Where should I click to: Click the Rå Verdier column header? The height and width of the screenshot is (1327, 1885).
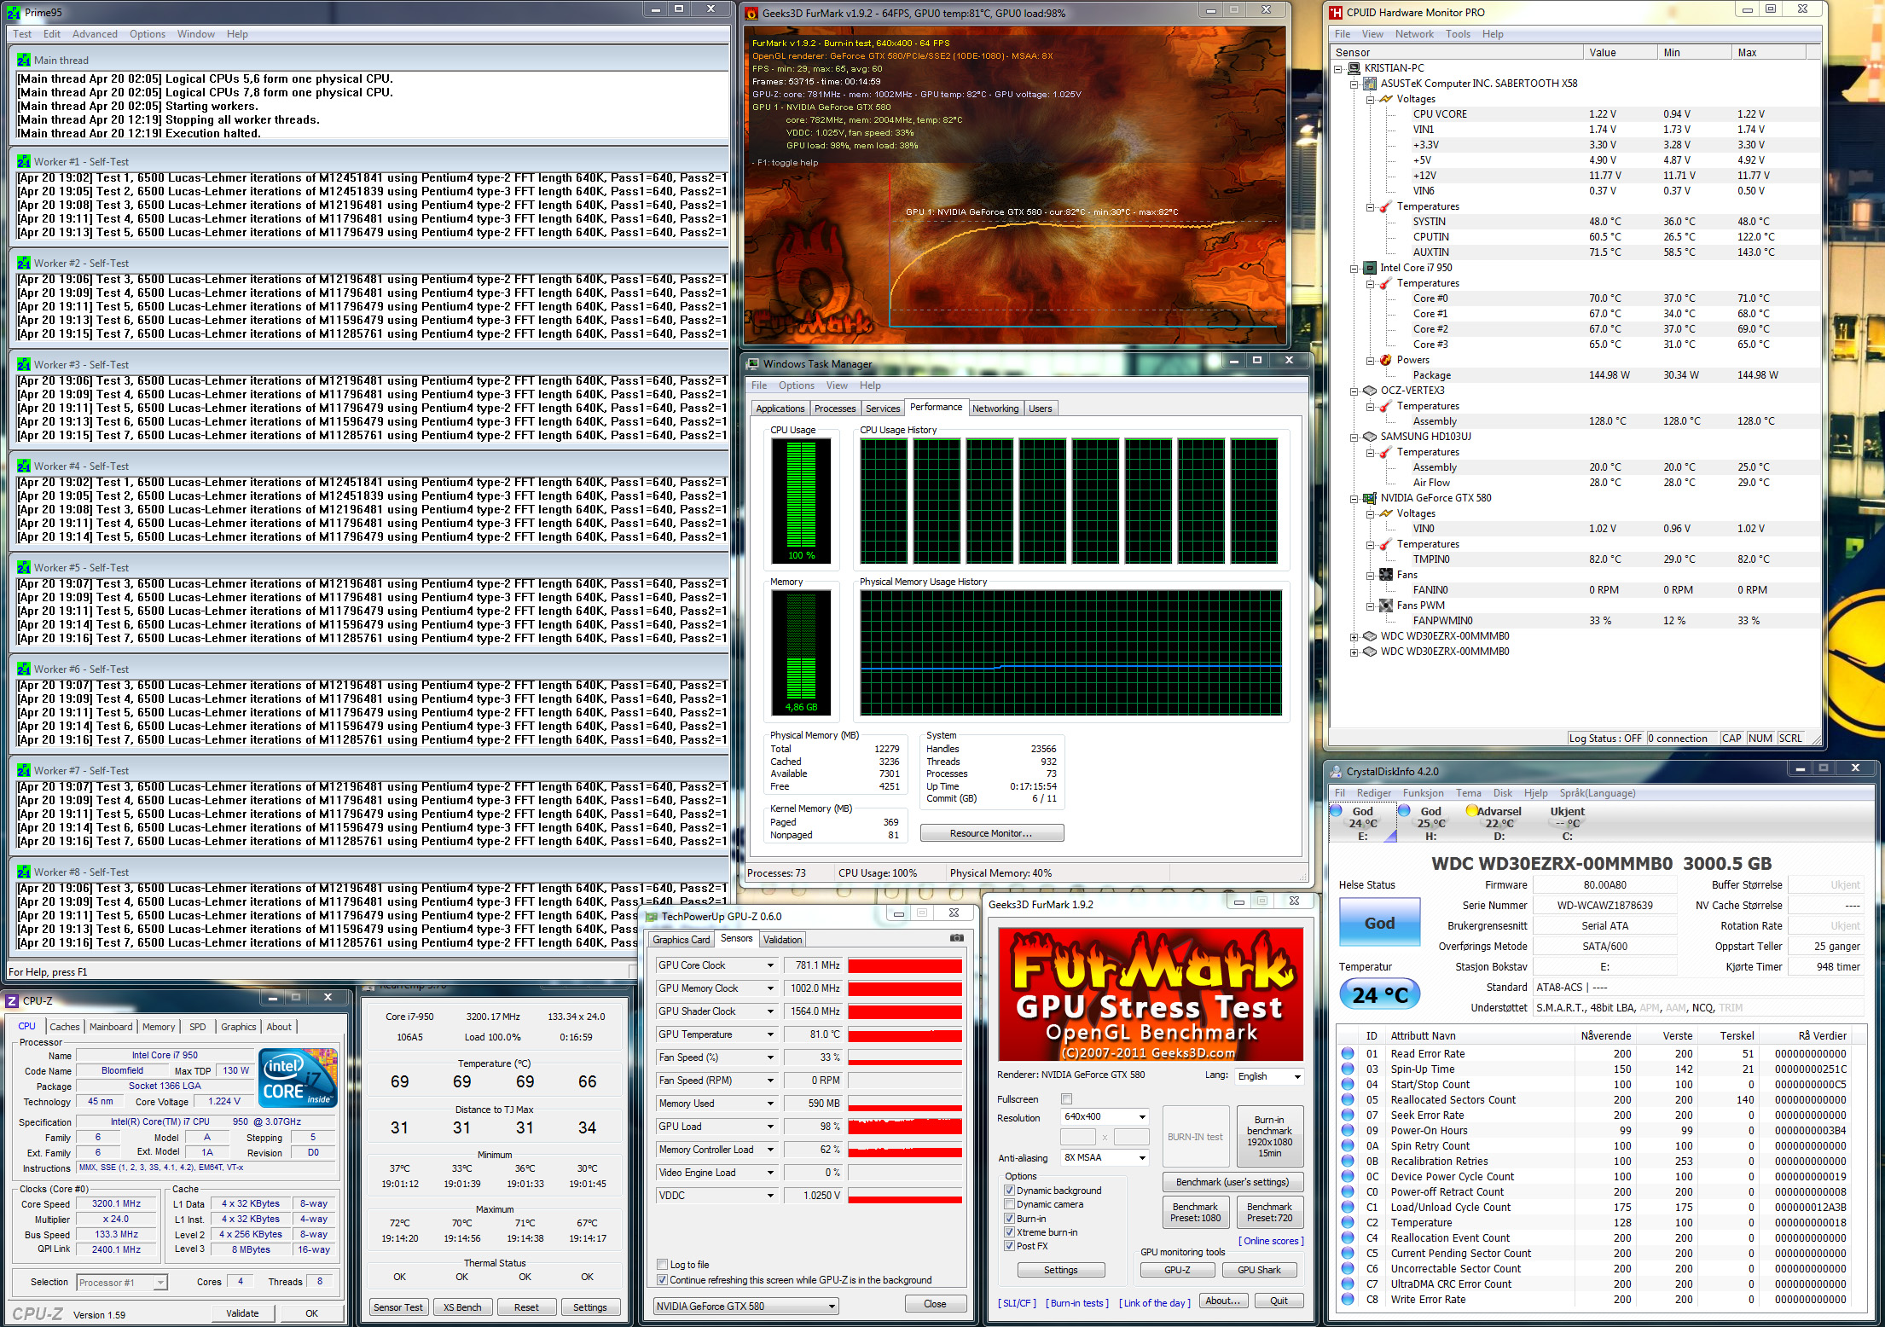coord(1823,1036)
